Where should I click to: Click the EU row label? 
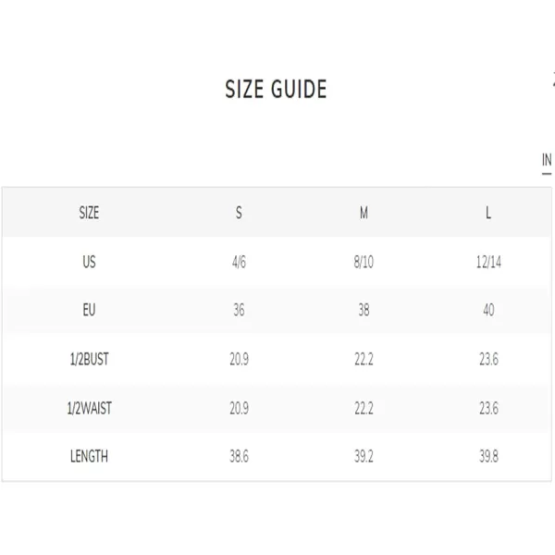pos(89,310)
